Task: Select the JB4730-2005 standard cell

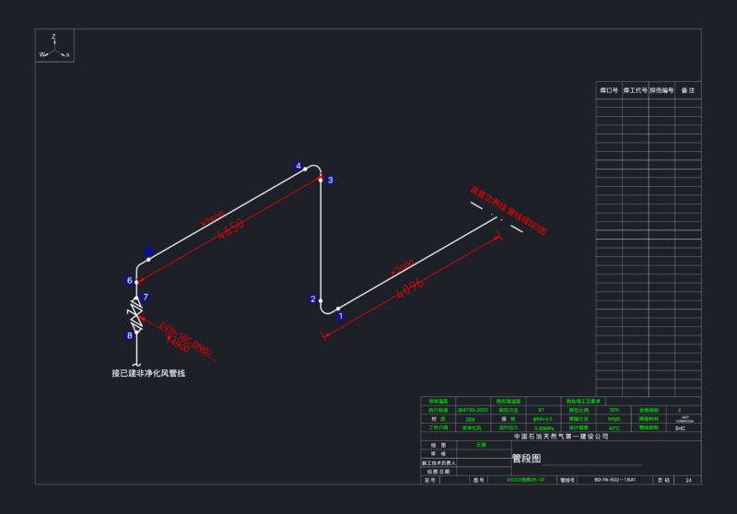Action: tap(473, 410)
